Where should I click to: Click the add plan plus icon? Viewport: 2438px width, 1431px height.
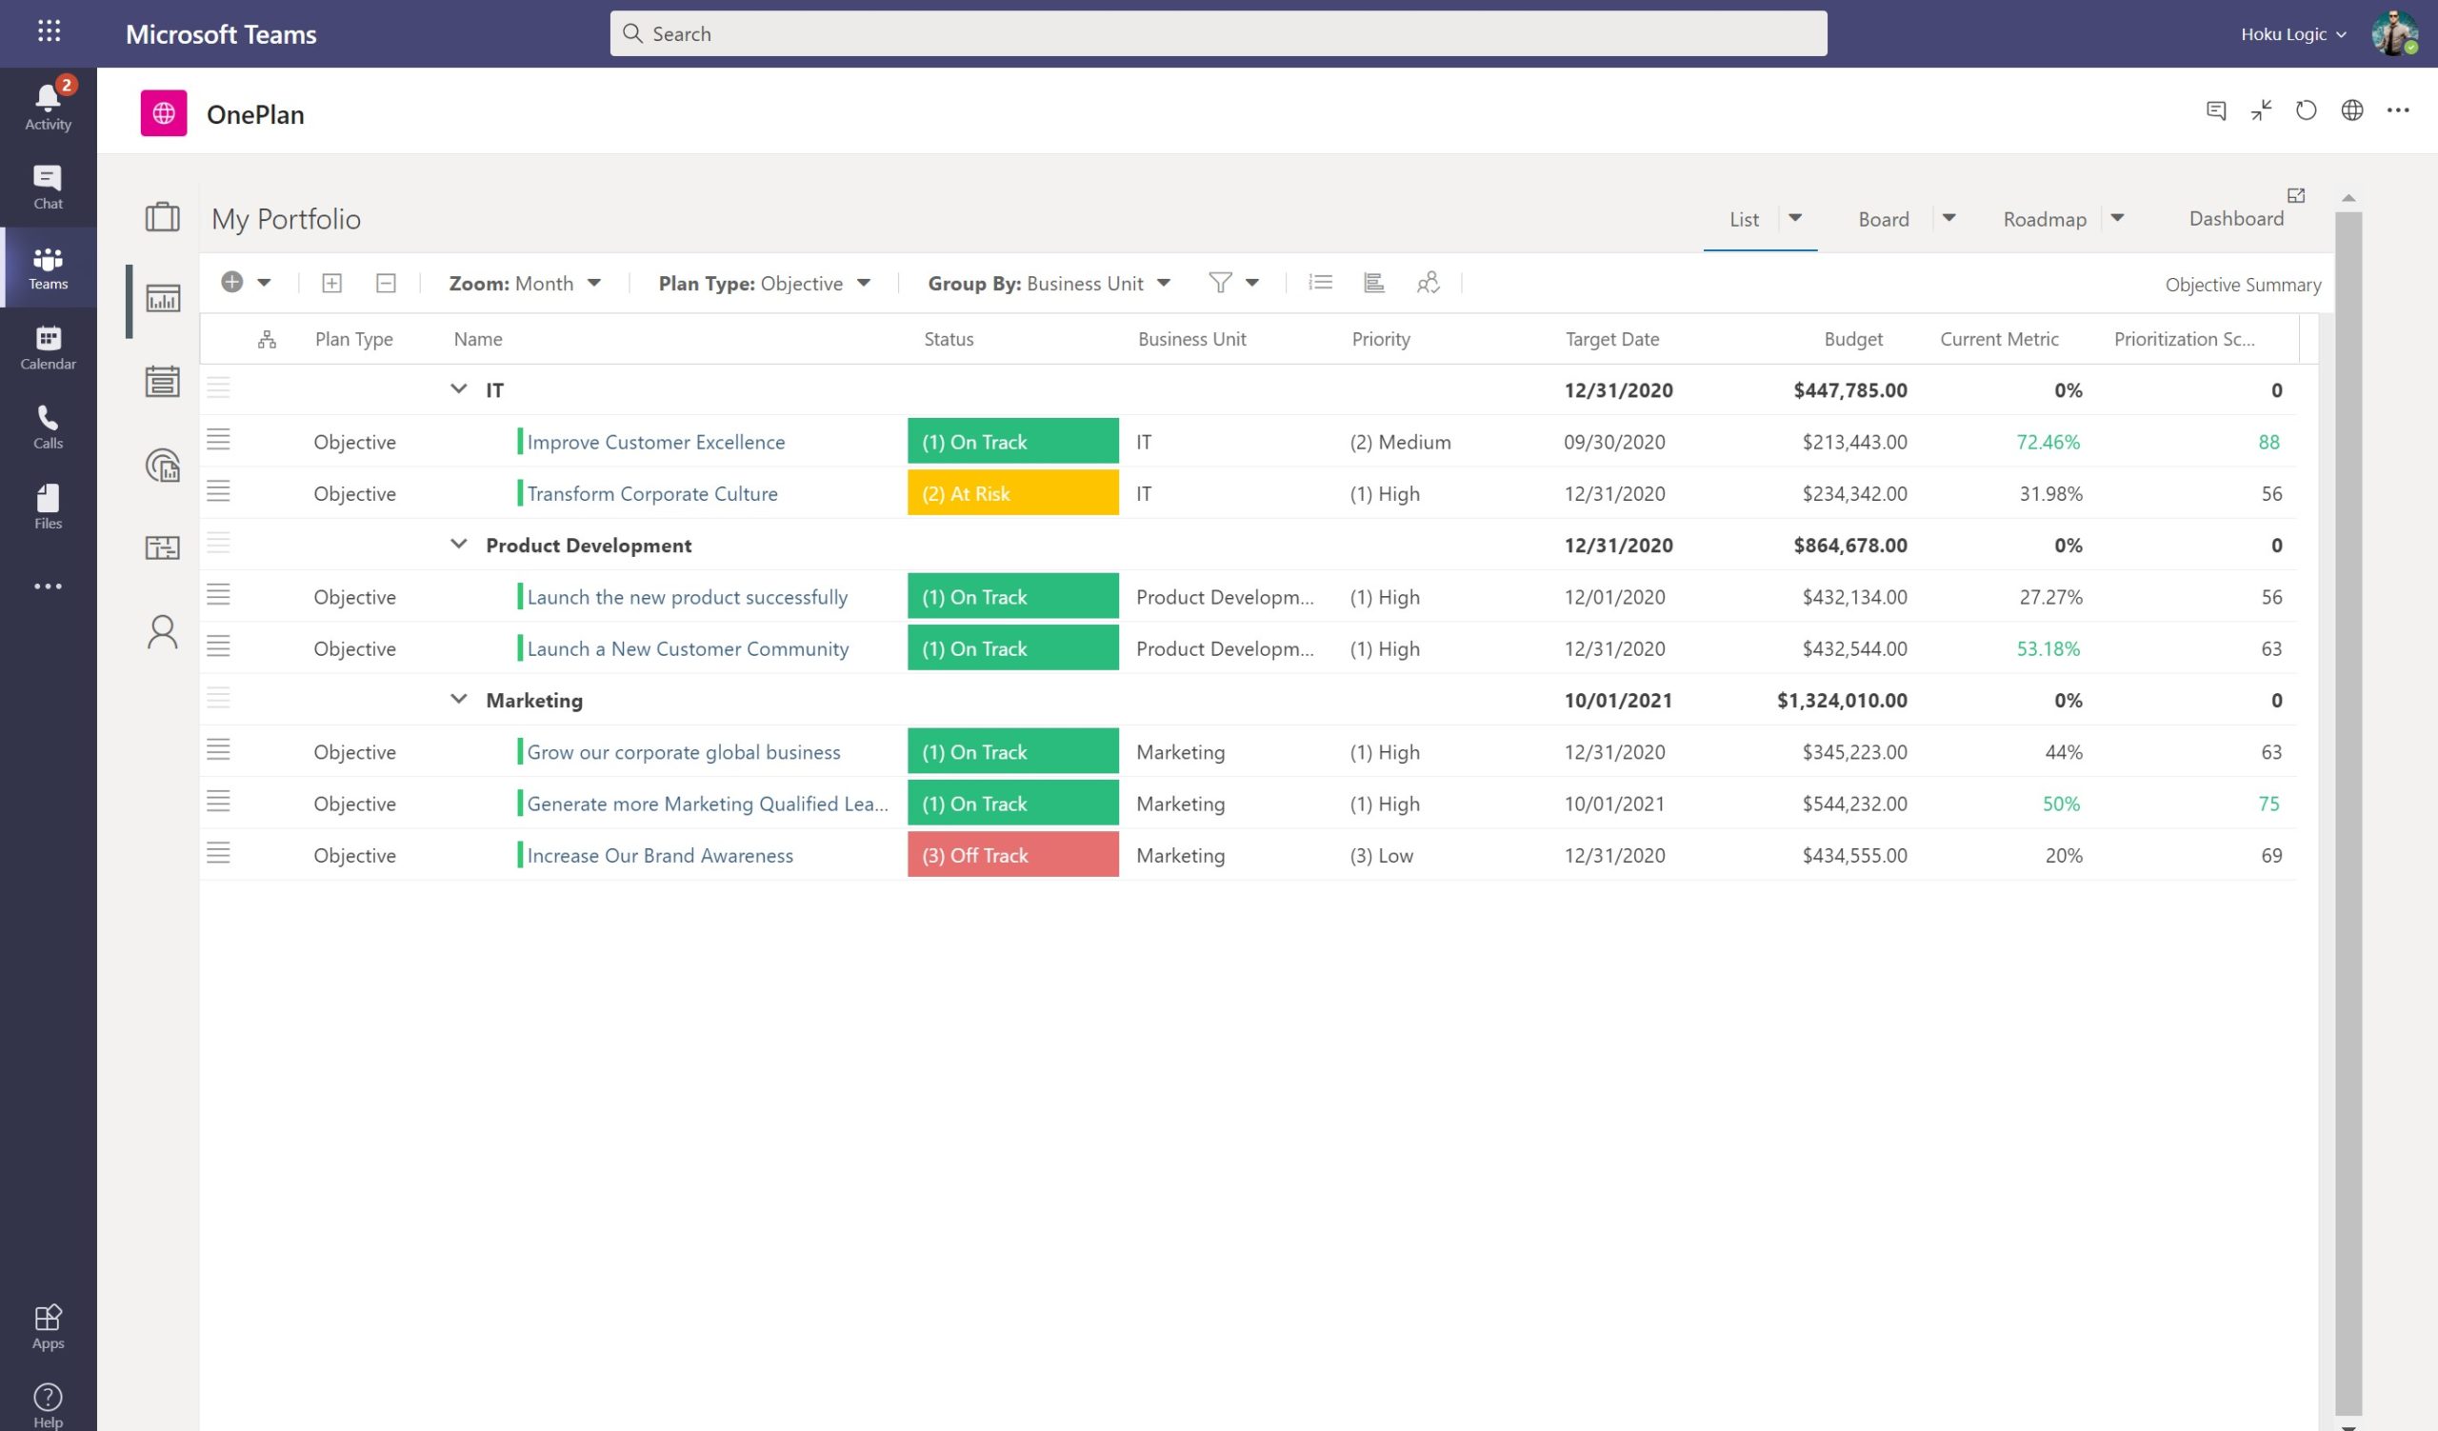(x=232, y=283)
